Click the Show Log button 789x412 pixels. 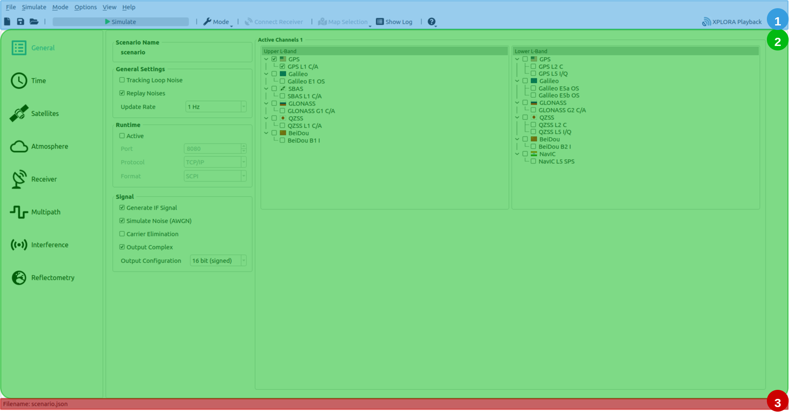tap(394, 22)
